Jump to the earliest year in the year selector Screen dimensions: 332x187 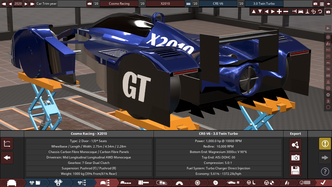[x=4, y=4]
